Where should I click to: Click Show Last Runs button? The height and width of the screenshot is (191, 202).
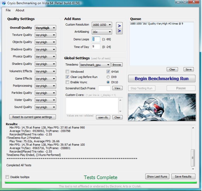[x=157, y=177]
